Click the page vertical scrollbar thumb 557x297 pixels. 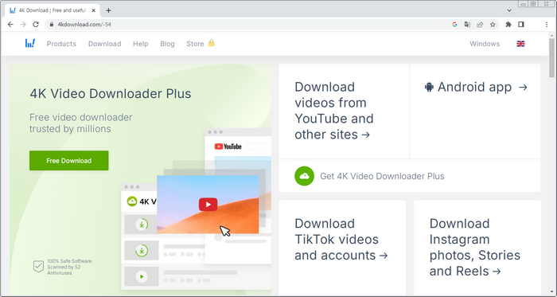(x=551, y=59)
